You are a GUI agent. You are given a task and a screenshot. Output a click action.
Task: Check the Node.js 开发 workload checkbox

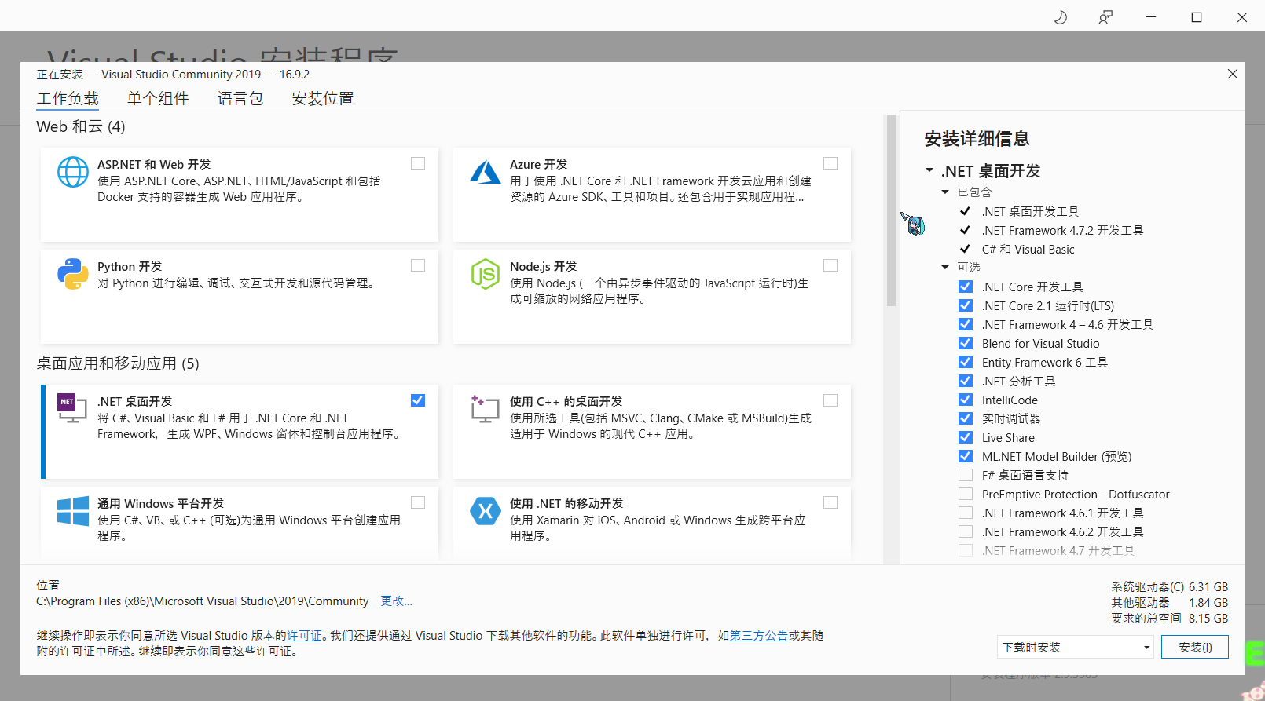(830, 265)
